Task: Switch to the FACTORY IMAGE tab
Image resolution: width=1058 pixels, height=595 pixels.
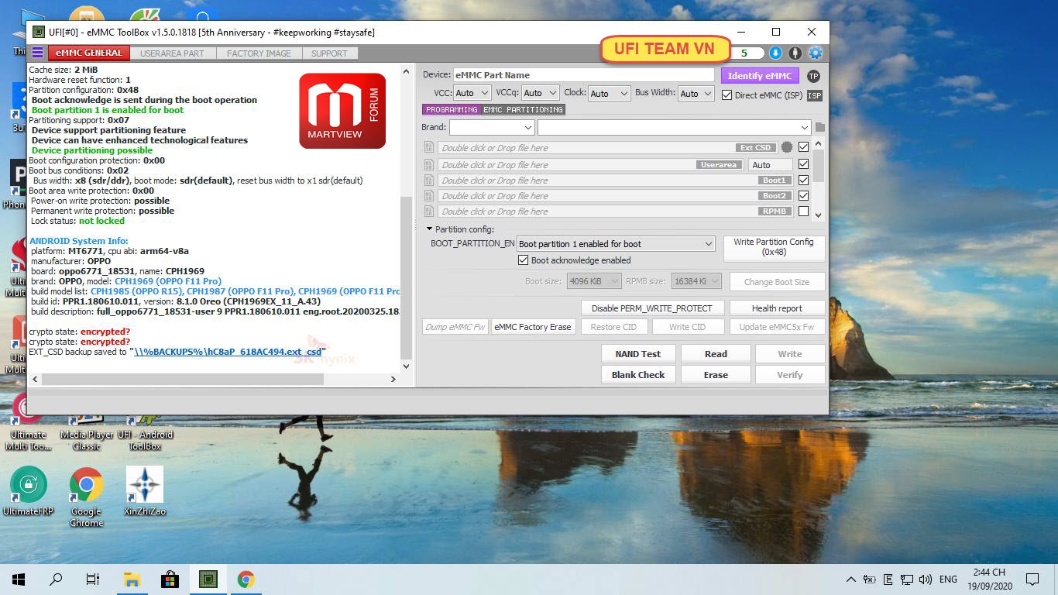Action: point(259,53)
